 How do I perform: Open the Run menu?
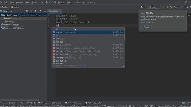[x=42, y=2]
